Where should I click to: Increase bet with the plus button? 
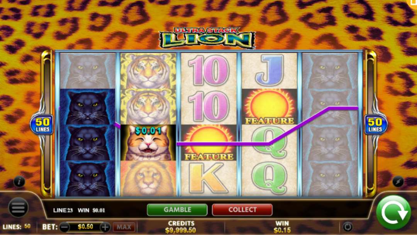tap(105, 227)
